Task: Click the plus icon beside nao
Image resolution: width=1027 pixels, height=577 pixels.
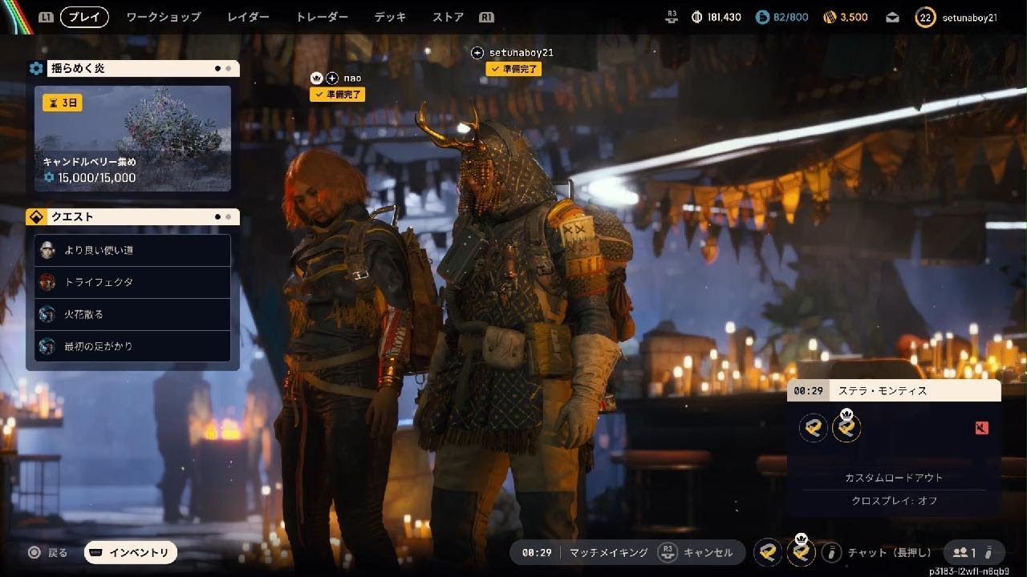Action: click(x=332, y=79)
